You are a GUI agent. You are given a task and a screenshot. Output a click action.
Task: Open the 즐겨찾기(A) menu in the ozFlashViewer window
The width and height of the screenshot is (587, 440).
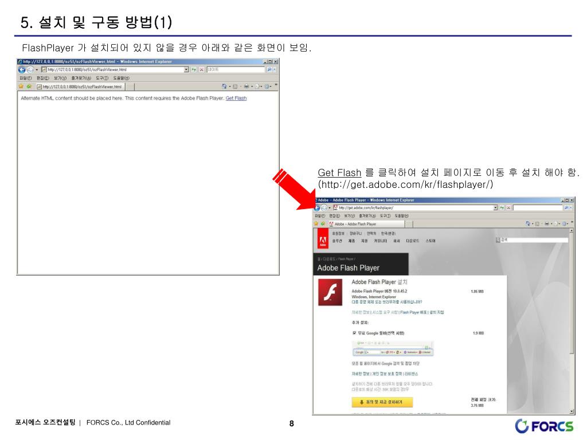click(x=81, y=78)
